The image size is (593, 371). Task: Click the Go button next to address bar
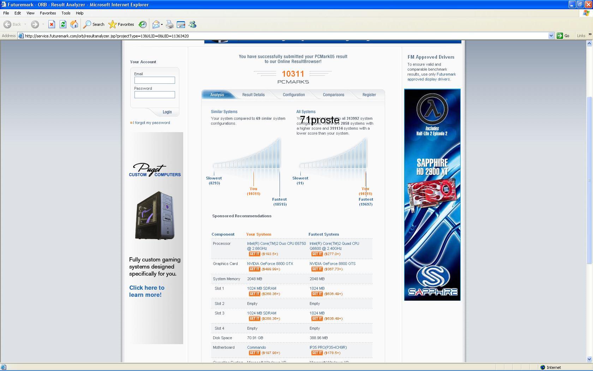coord(563,36)
